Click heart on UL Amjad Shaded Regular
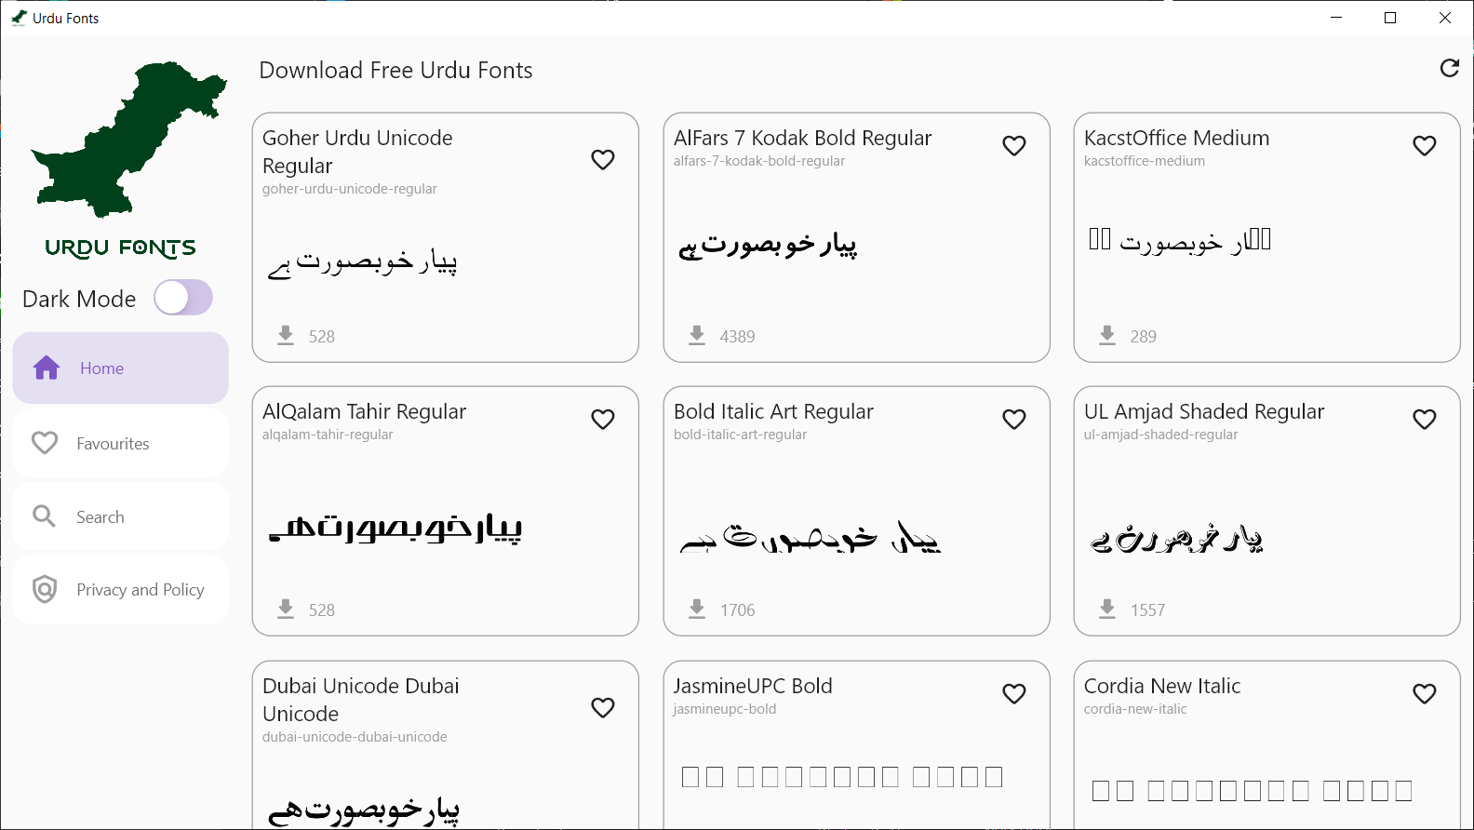The height and width of the screenshot is (830, 1474). click(1424, 420)
